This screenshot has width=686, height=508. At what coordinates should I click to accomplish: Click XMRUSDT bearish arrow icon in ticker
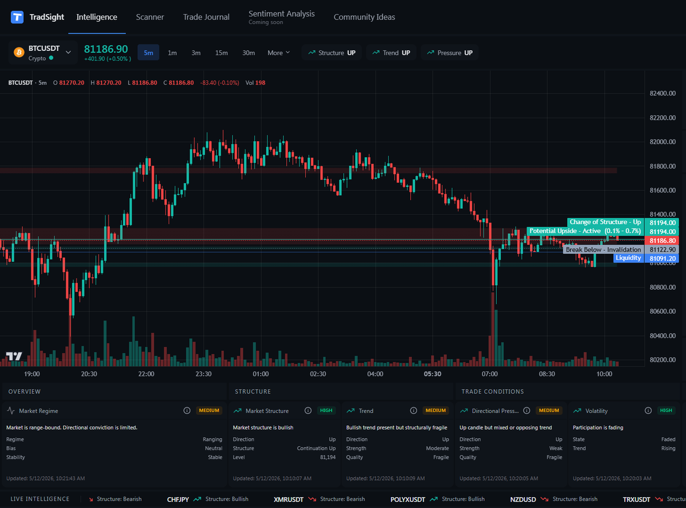point(312,499)
